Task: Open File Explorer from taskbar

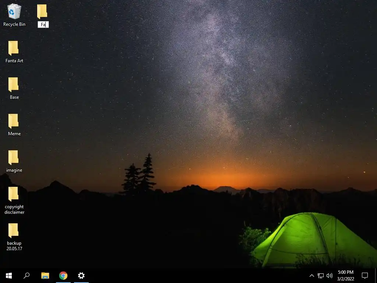Action: tap(45, 276)
